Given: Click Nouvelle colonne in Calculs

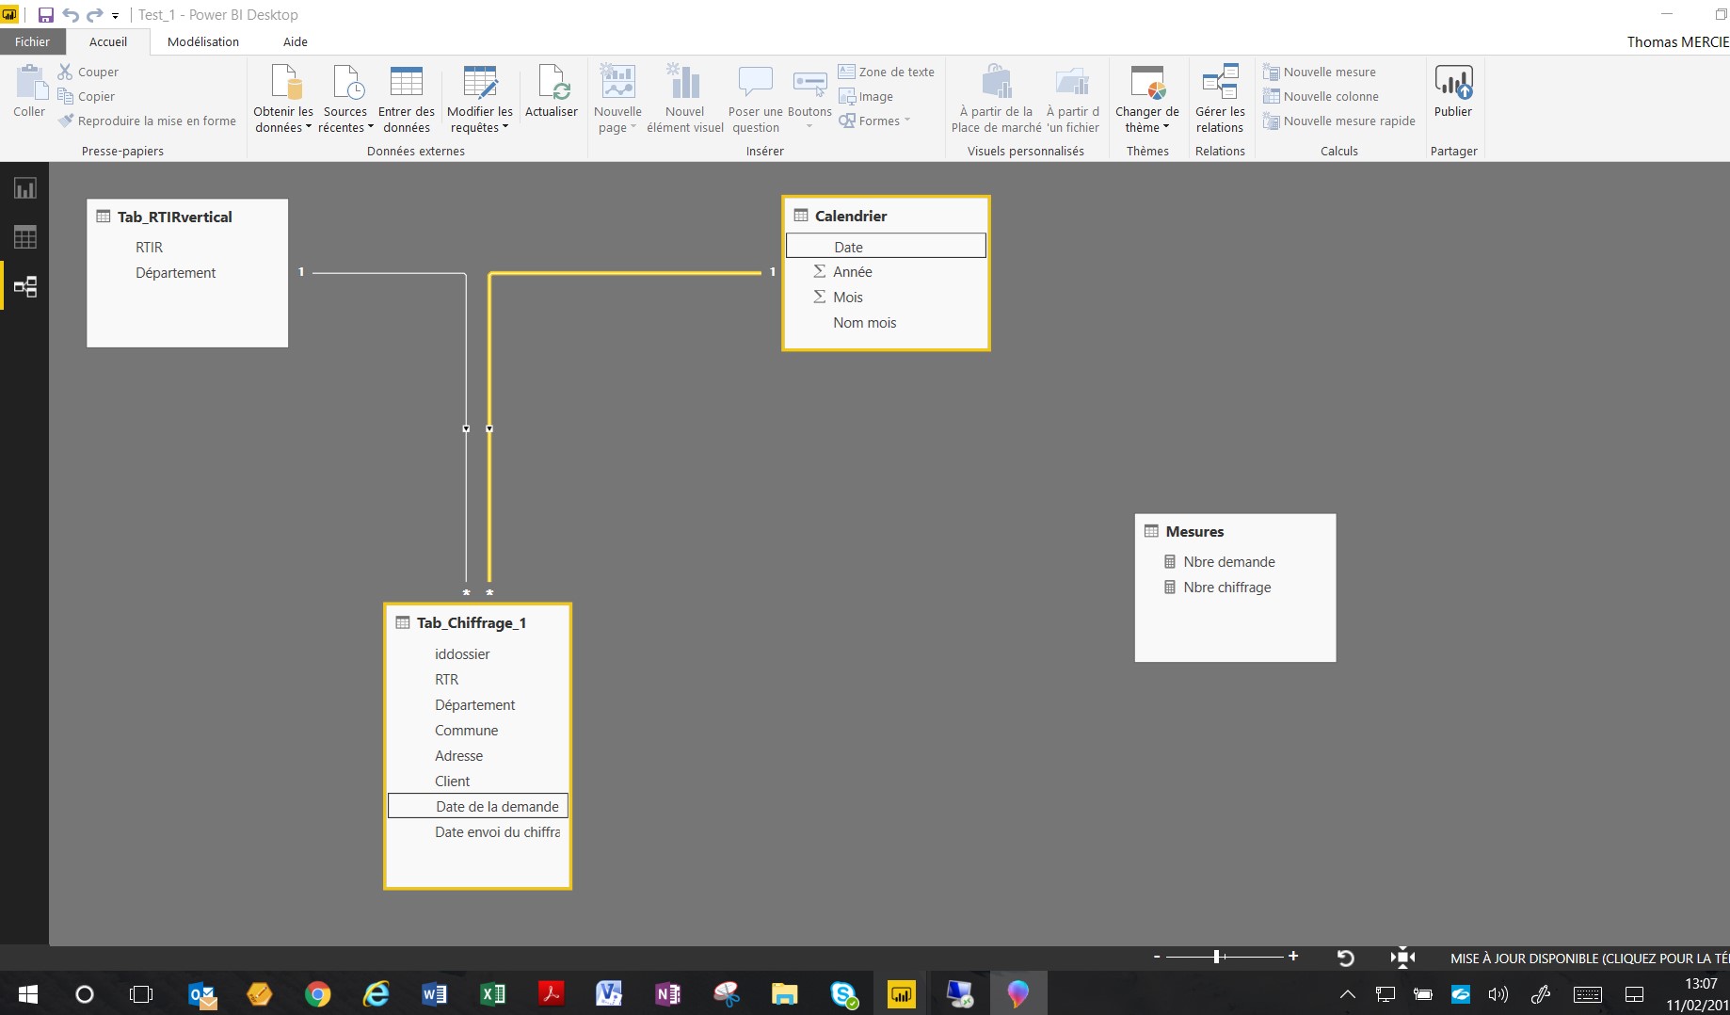Looking at the screenshot, I should pos(1321,96).
